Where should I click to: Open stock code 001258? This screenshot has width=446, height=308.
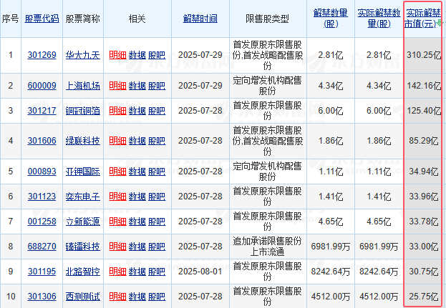(x=42, y=221)
